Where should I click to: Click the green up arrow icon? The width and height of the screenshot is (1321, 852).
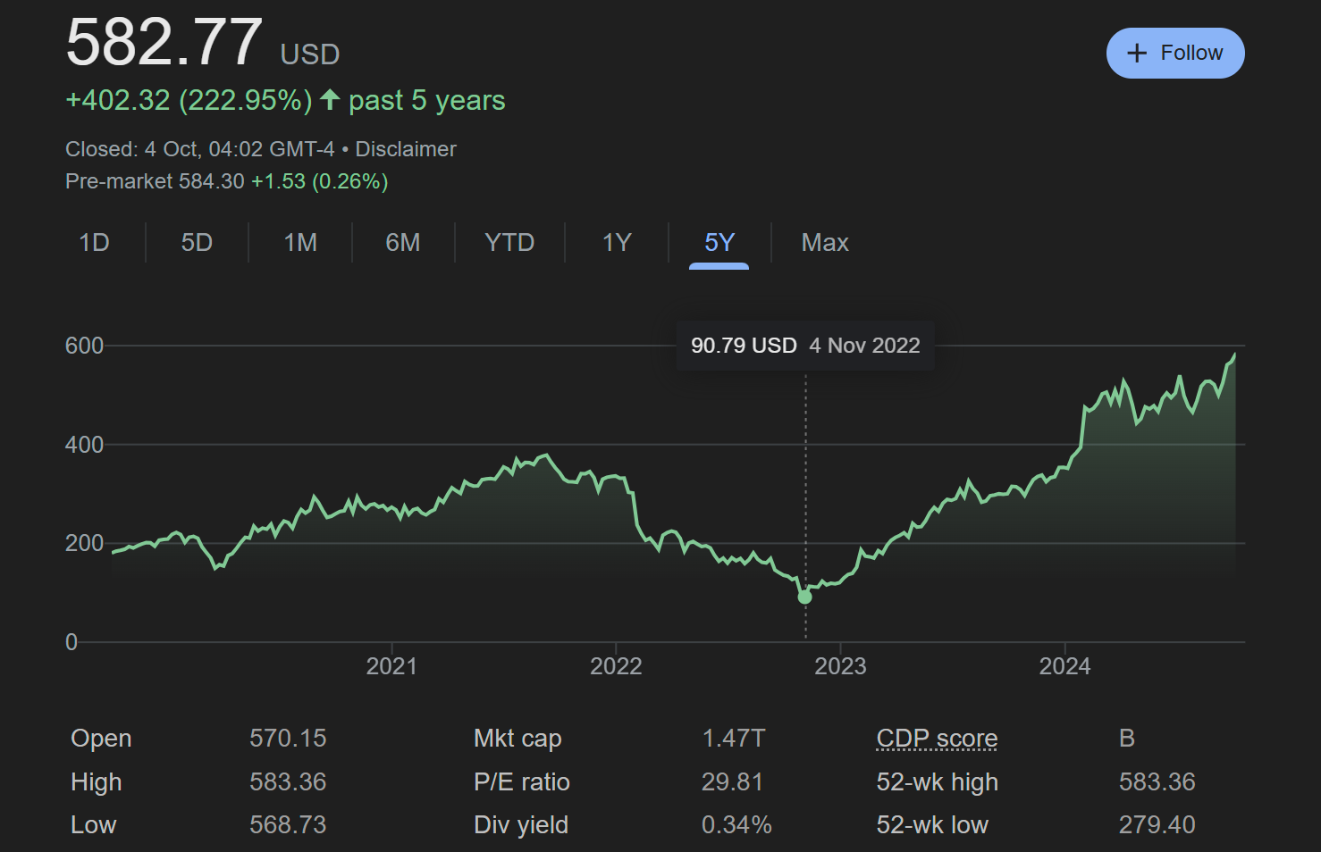click(330, 100)
